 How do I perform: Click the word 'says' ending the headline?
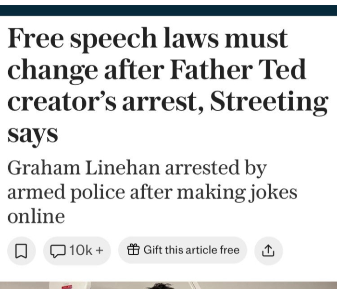(x=32, y=133)
